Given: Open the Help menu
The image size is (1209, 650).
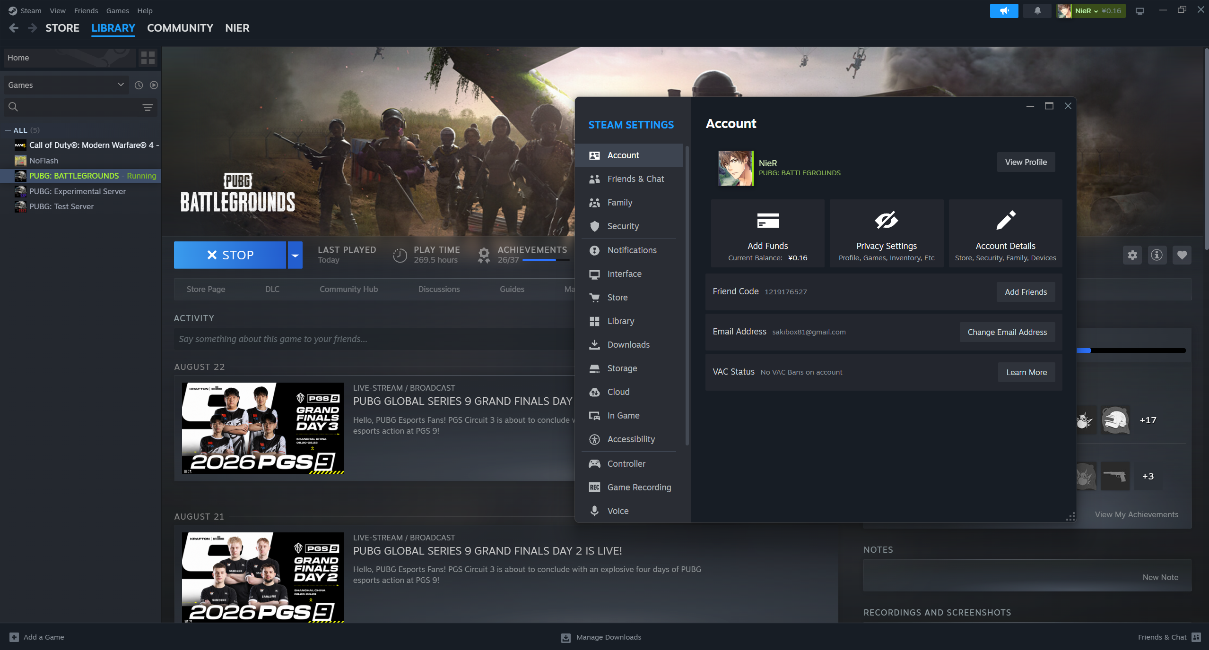Looking at the screenshot, I should pyautogui.click(x=145, y=10).
